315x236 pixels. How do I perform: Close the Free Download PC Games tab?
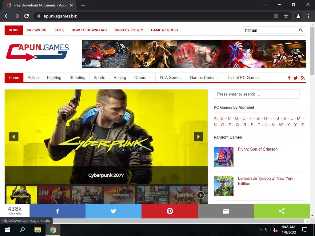pos(71,5)
